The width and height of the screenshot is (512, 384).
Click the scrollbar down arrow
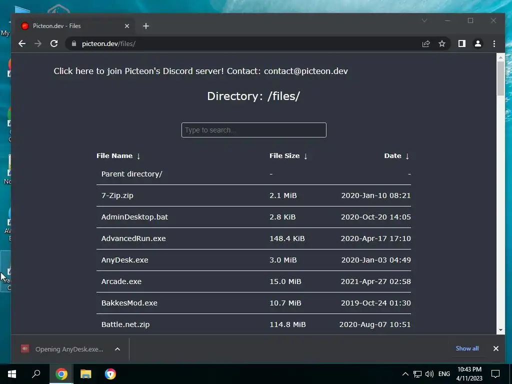click(x=500, y=330)
